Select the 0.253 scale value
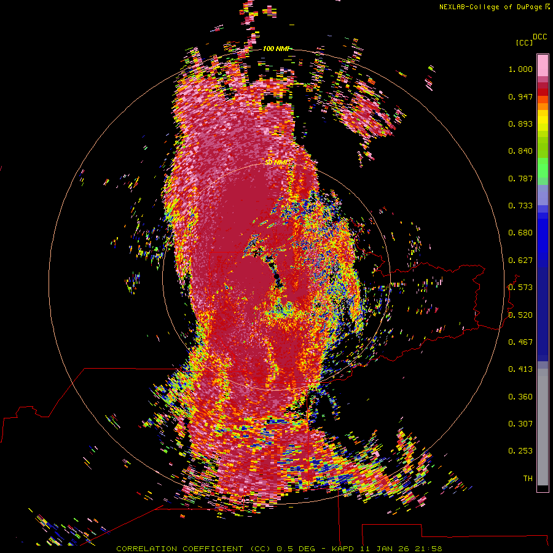This screenshot has height=553, width=553. [520, 451]
